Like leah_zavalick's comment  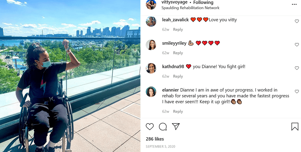pos(297,21)
